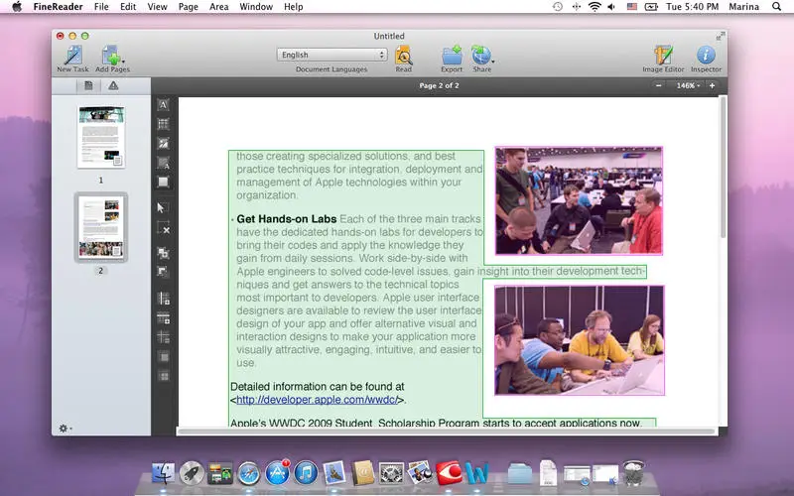The height and width of the screenshot is (496, 794).
Task: Open the Edit menu
Action: coord(128,7)
